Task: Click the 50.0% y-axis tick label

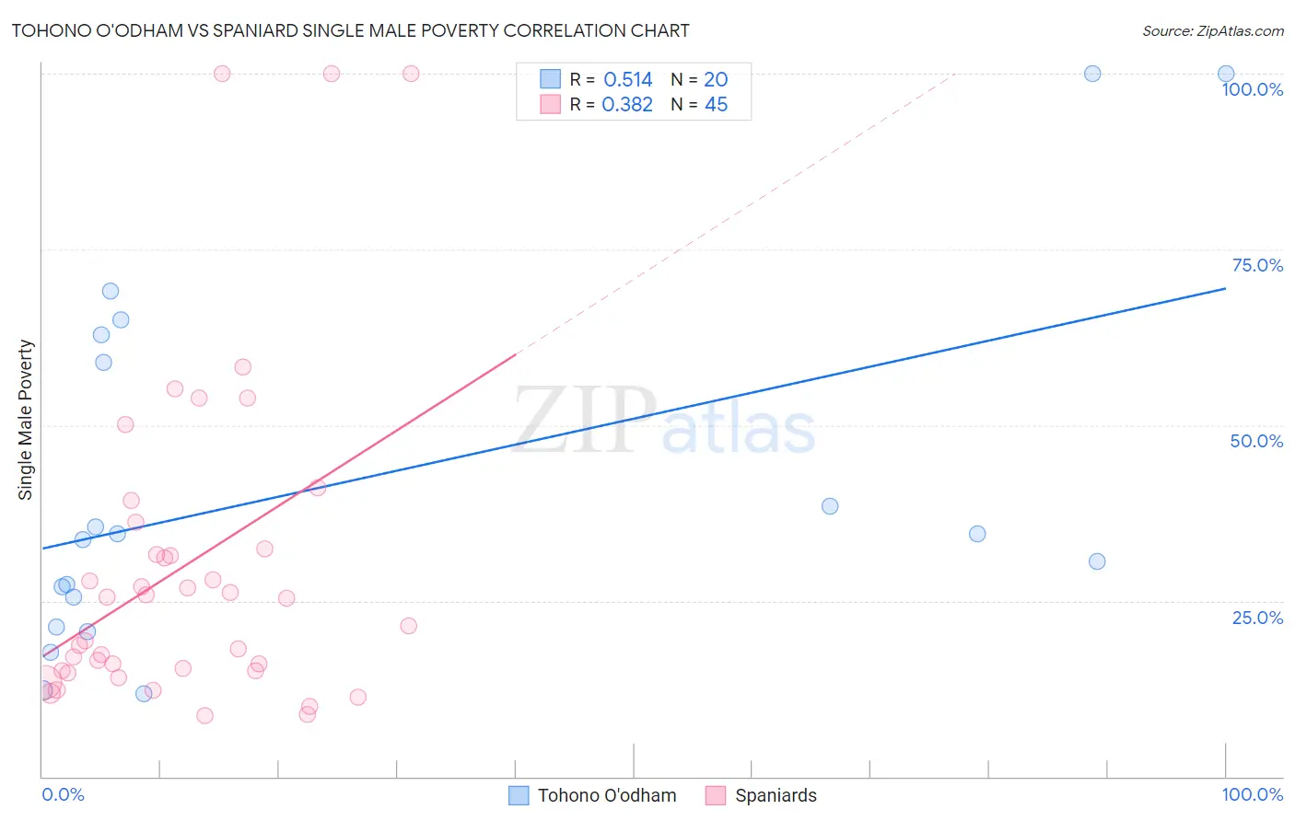Action: coord(1256,441)
